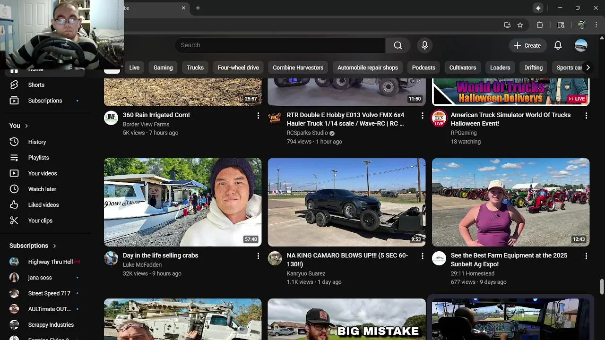Bookmark this page with the star icon
605x340 pixels.
(x=520, y=25)
